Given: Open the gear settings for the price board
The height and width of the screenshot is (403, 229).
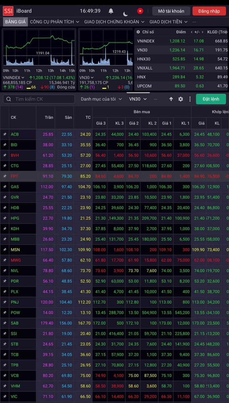Looking at the screenshot, I should pyautogui.click(x=180, y=99).
